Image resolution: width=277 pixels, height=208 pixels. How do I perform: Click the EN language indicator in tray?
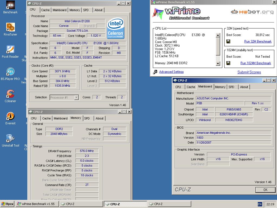point(259,204)
